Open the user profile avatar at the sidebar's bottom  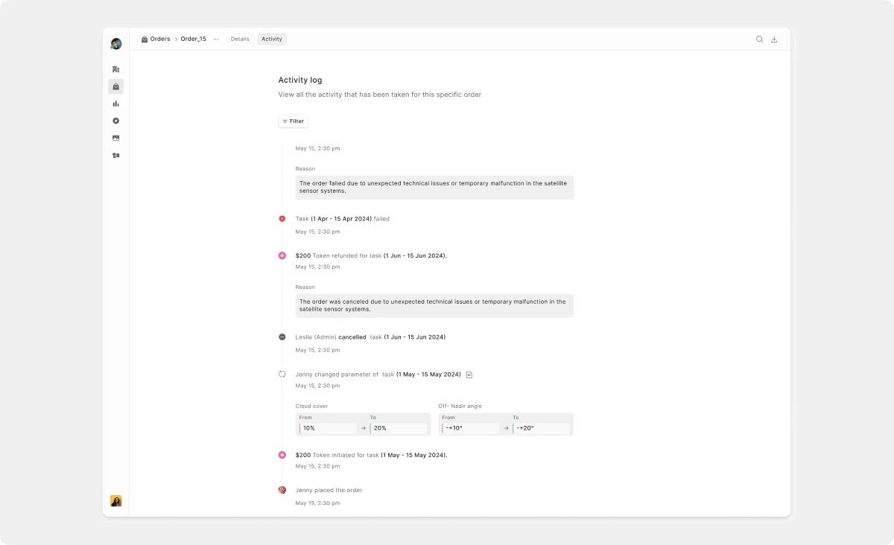pos(116,501)
